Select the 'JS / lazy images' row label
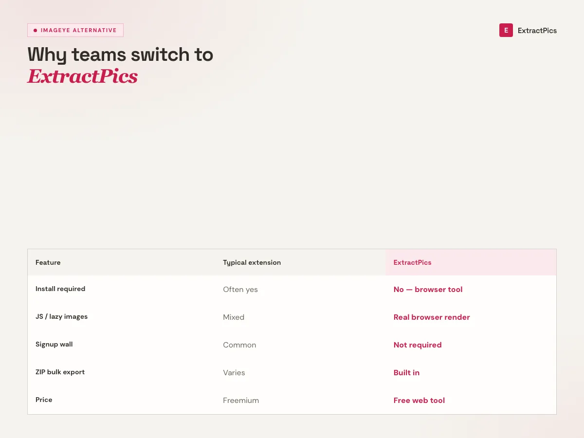584x438 pixels. coord(62,317)
